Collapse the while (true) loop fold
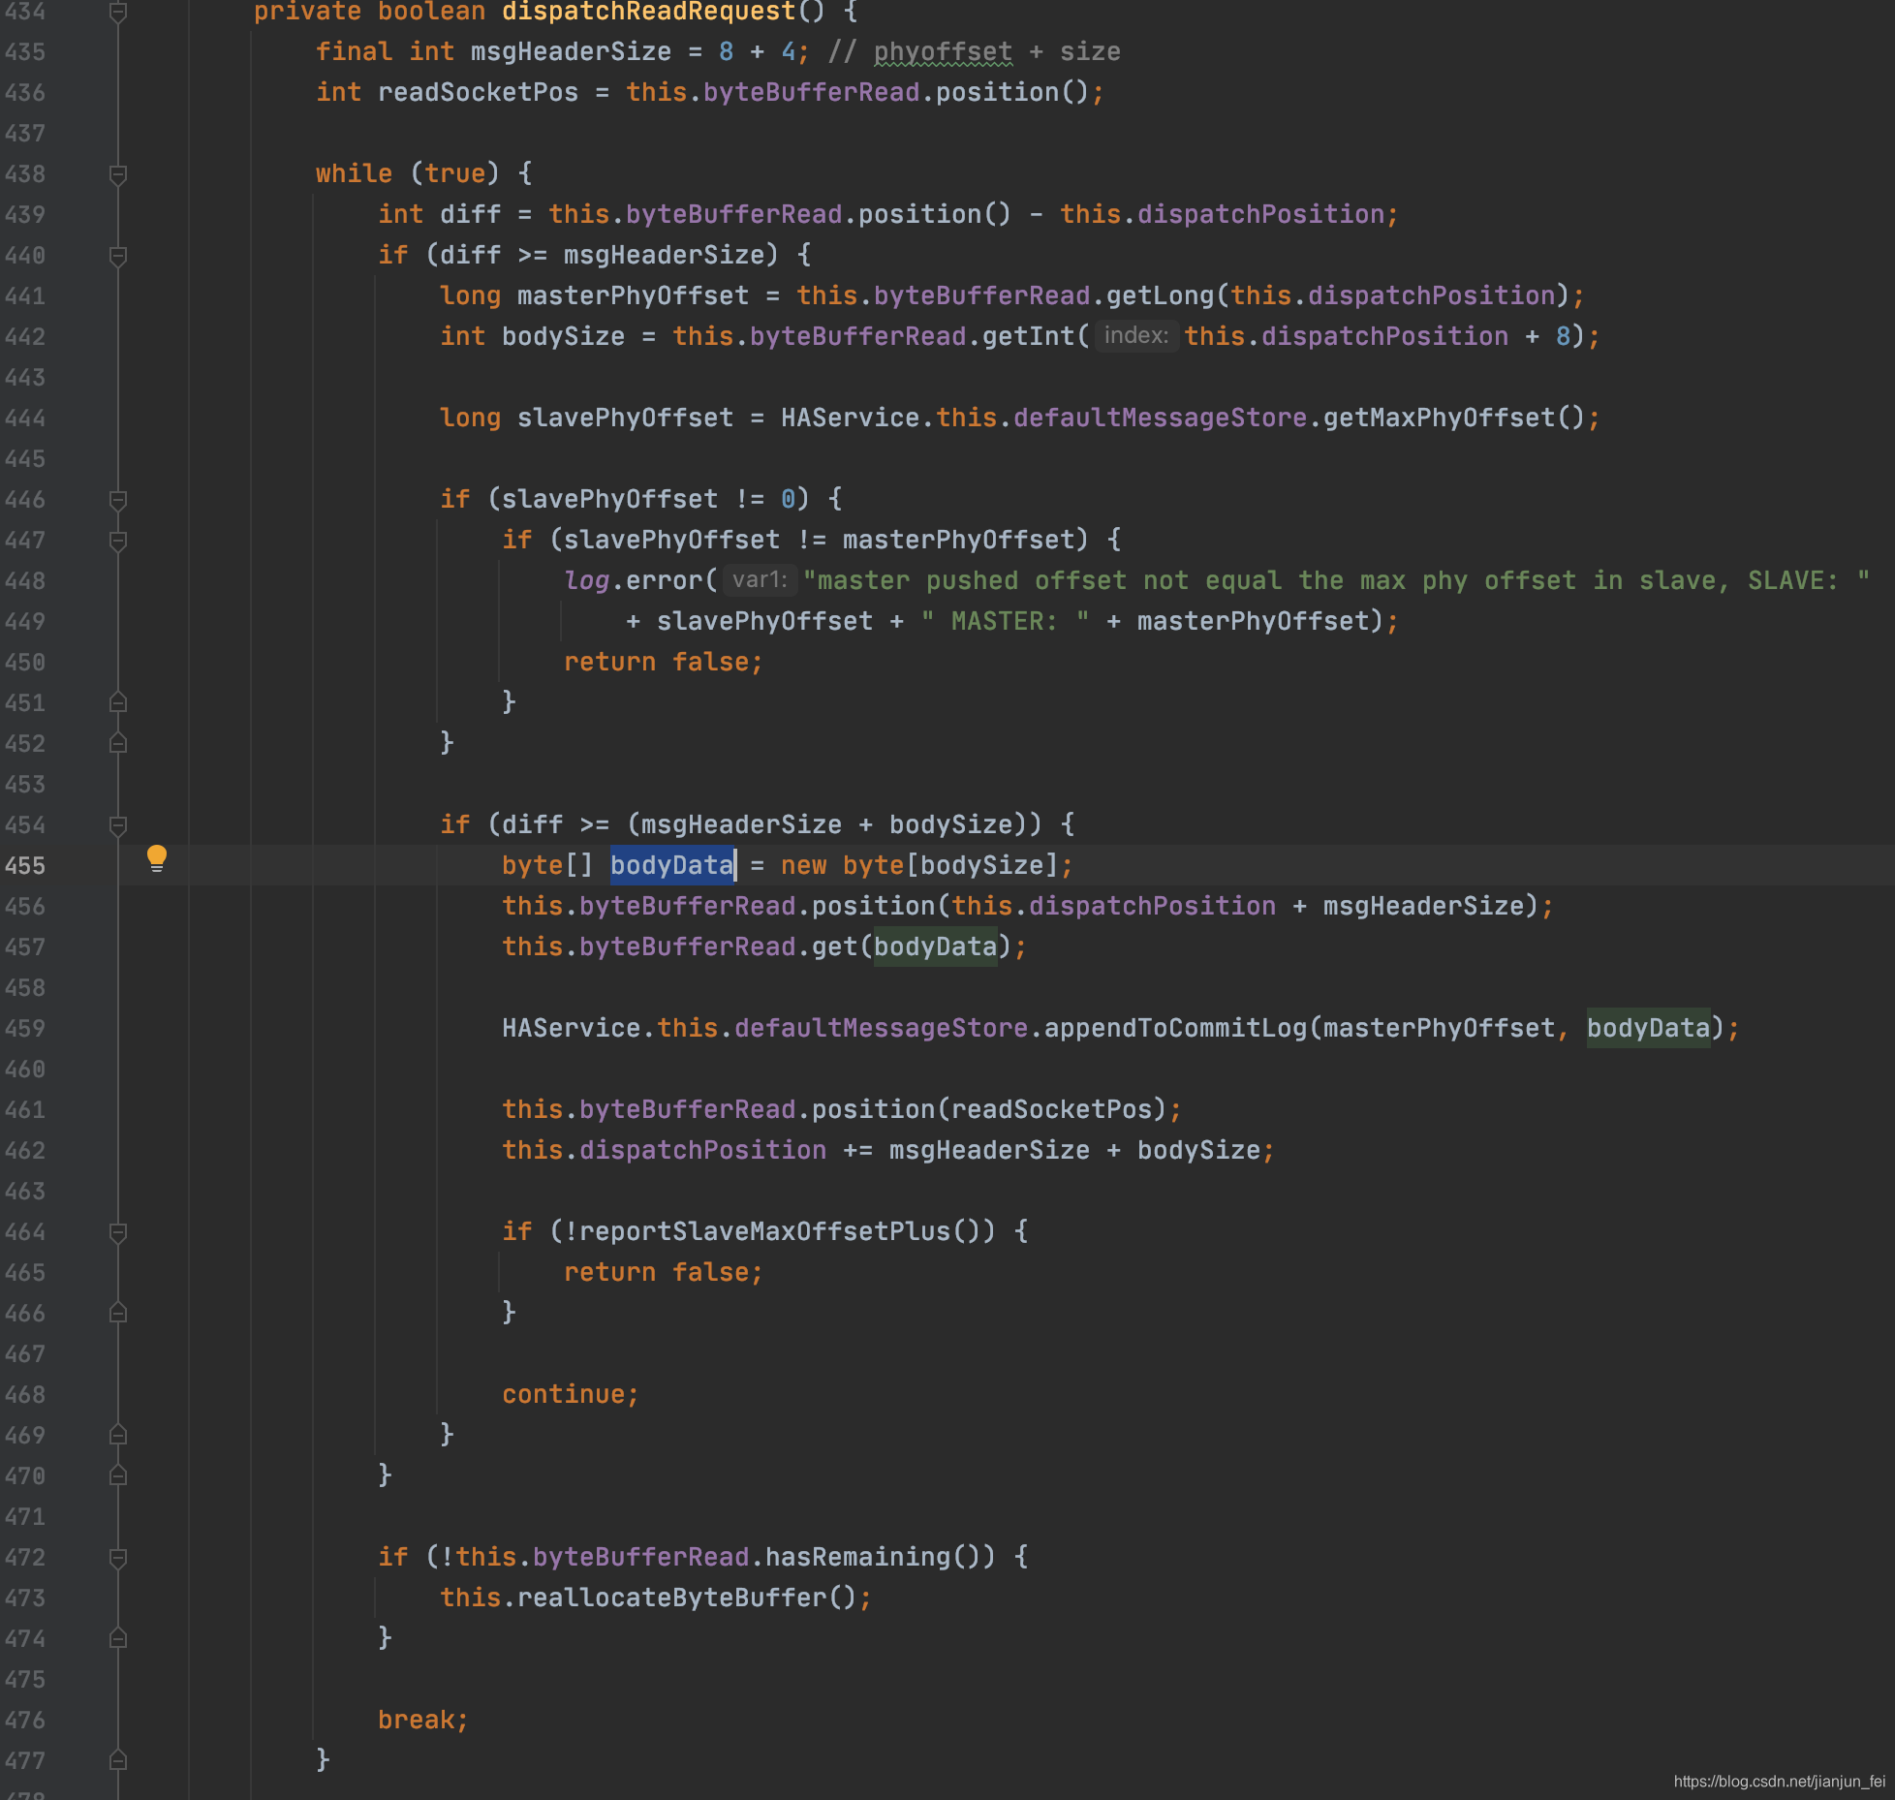 point(118,174)
